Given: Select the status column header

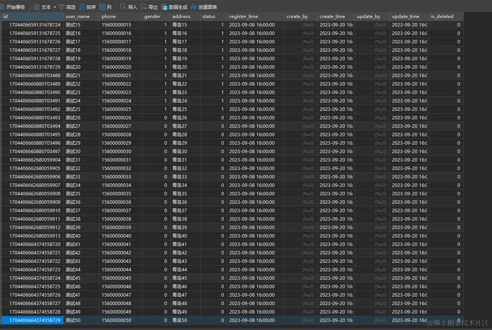Looking at the screenshot, I should coord(214,16).
